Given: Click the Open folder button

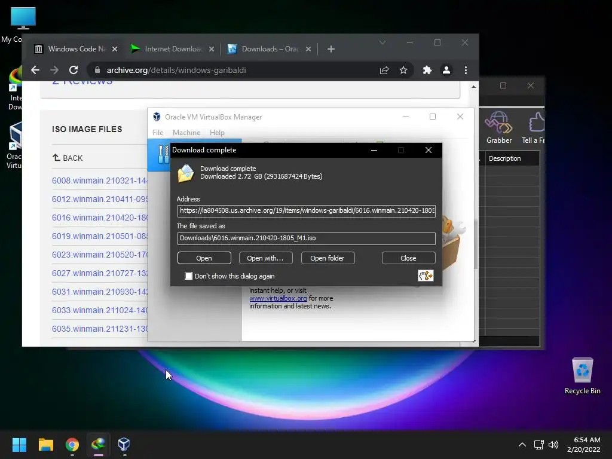Looking at the screenshot, I should [328, 258].
